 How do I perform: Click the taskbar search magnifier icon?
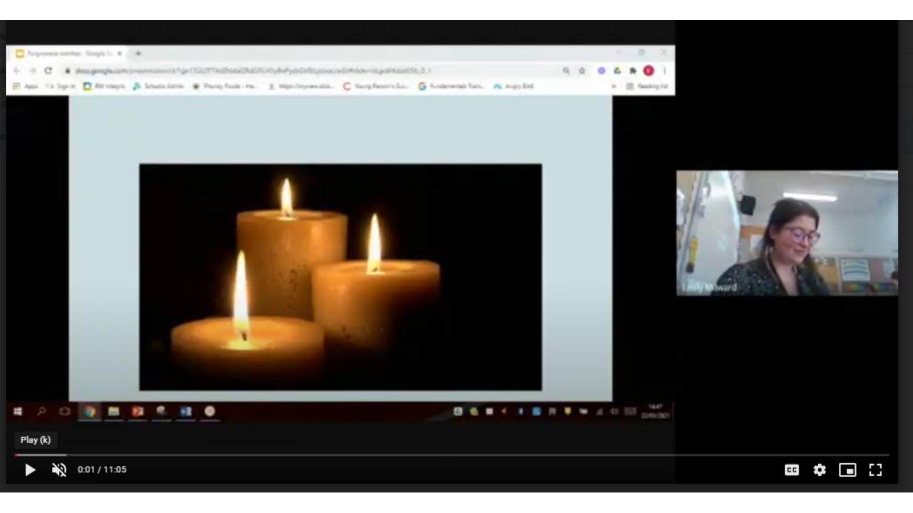coord(42,411)
